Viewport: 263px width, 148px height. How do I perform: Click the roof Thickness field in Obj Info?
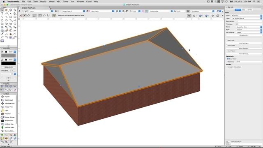click(249, 24)
